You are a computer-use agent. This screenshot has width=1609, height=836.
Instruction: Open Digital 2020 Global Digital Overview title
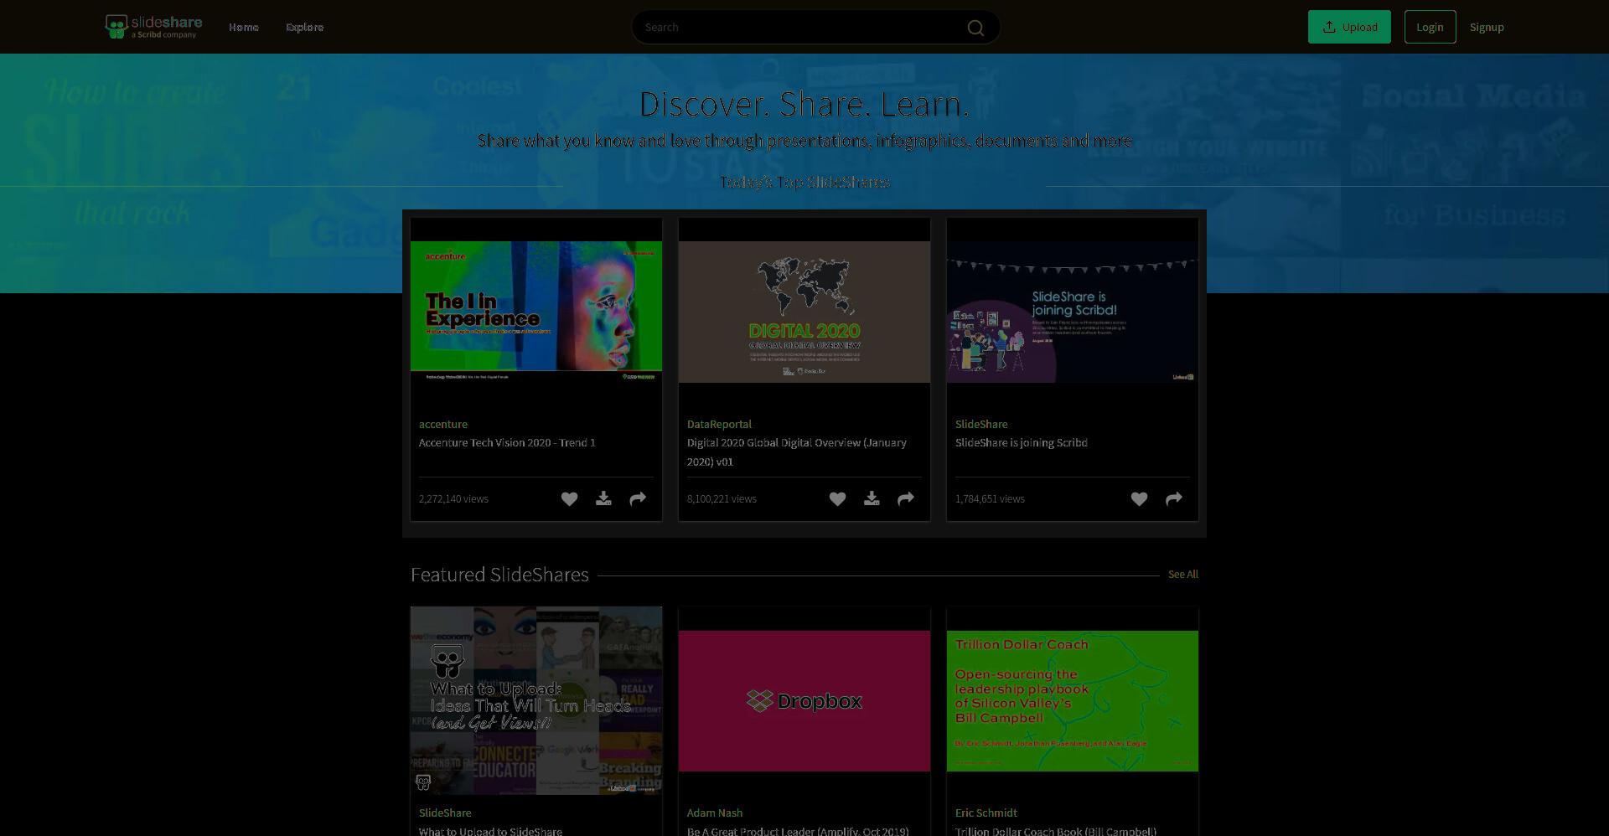[x=797, y=452]
